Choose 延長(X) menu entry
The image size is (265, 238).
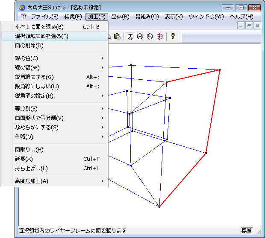point(54,159)
